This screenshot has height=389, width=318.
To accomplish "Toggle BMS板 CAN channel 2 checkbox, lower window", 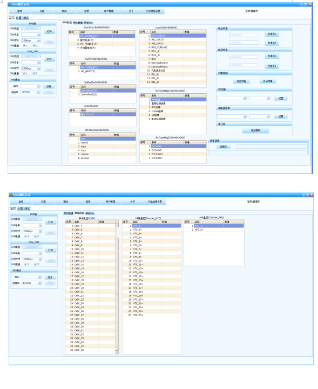I will click(35, 237).
